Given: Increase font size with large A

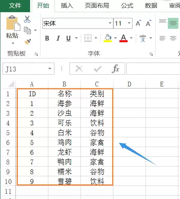Looking at the screenshot, I should [139, 23].
